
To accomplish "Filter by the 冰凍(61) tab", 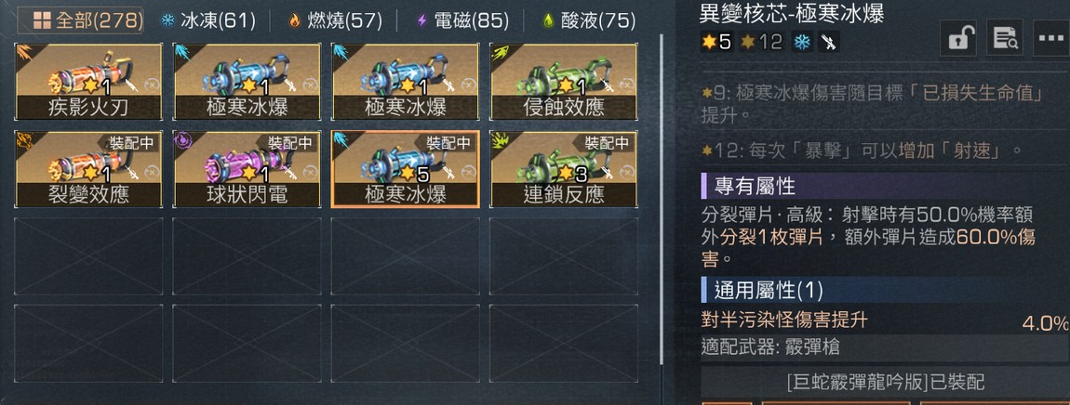I will (207, 20).
